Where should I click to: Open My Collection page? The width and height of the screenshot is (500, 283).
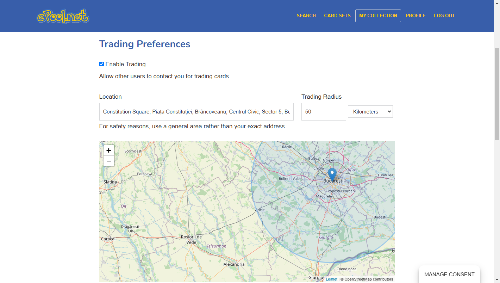point(378,16)
